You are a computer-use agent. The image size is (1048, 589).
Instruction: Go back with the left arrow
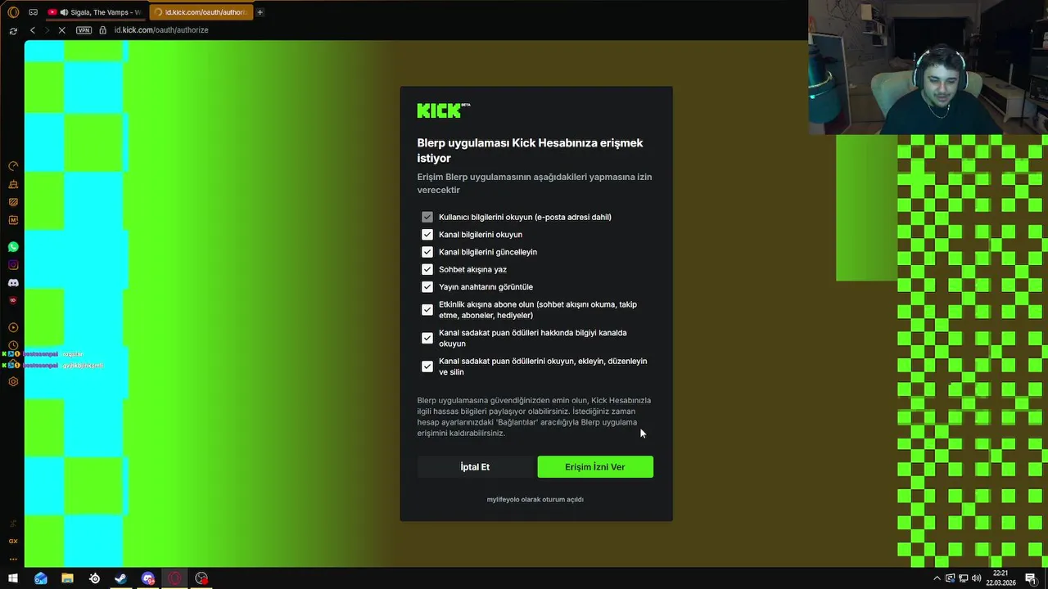click(x=33, y=30)
